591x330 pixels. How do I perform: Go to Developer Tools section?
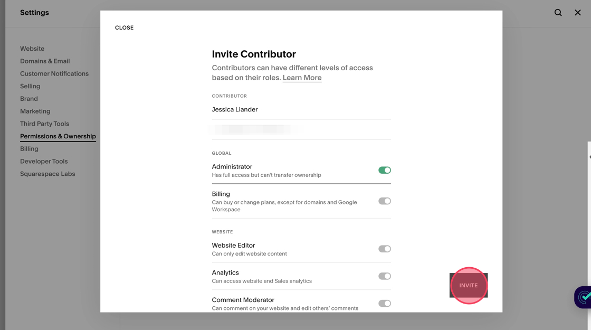(x=44, y=162)
